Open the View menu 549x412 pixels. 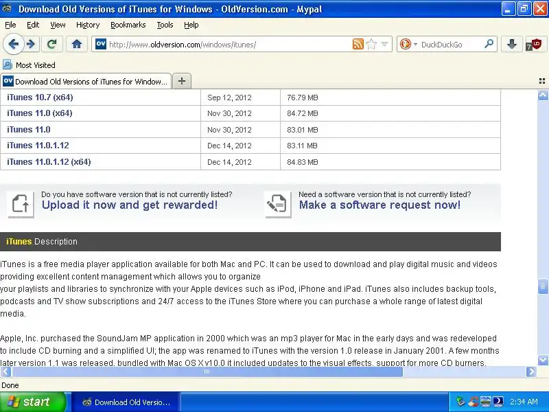[x=58, y=25]
